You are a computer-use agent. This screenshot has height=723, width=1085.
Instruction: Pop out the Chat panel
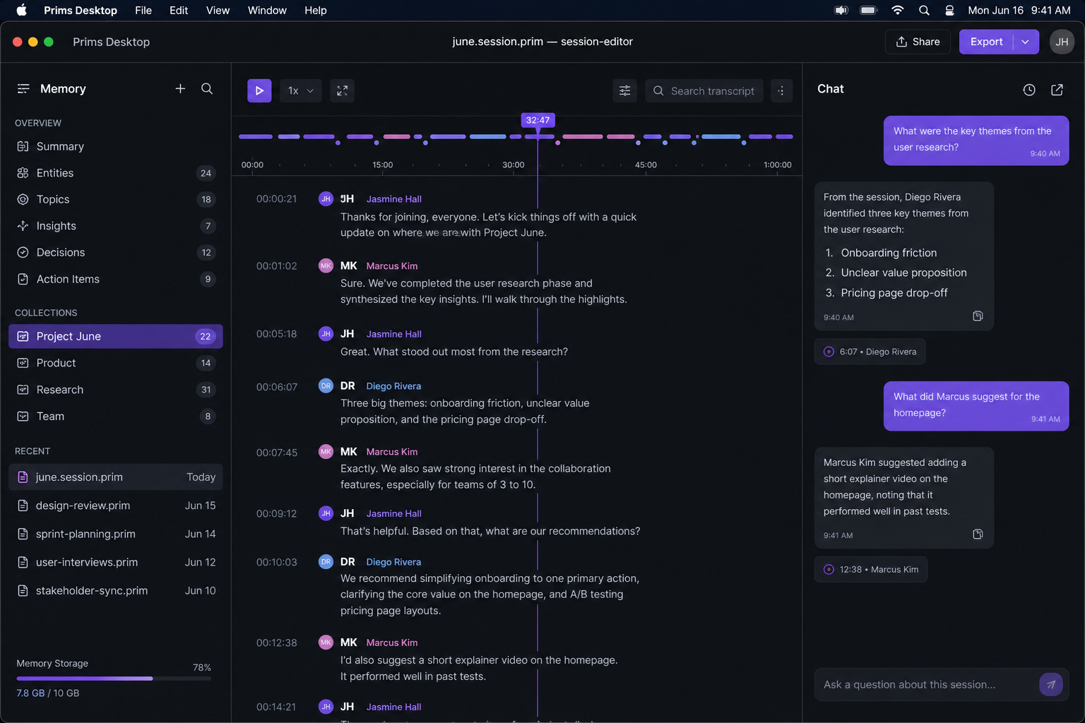(x=1057, y=90)
